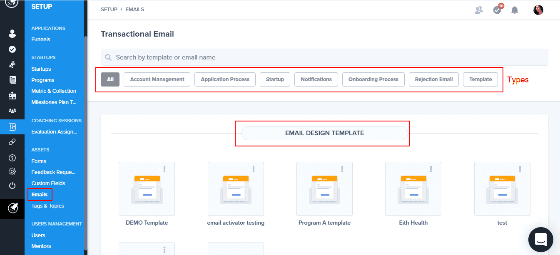Open three-dot menu on test card
Viewport: 560px width, 255px height.
tap(520, 169)
